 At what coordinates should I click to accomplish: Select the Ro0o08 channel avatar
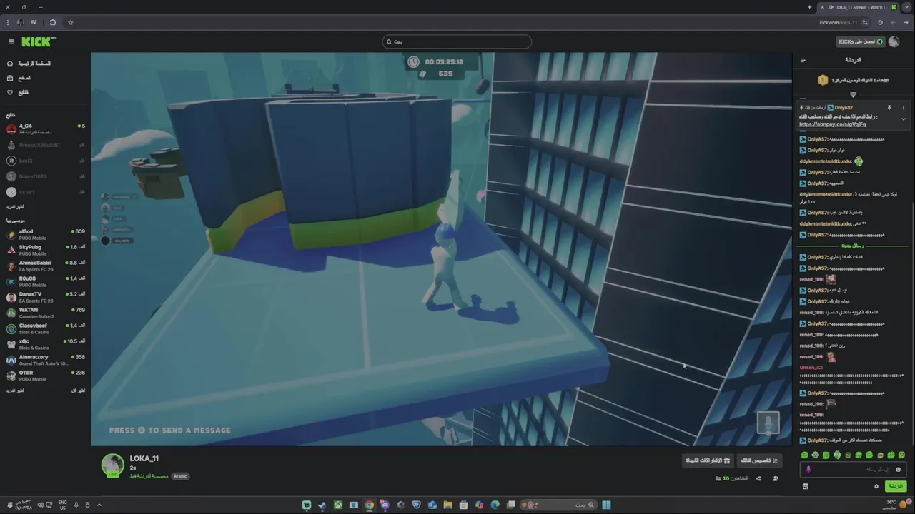[11, 281]
